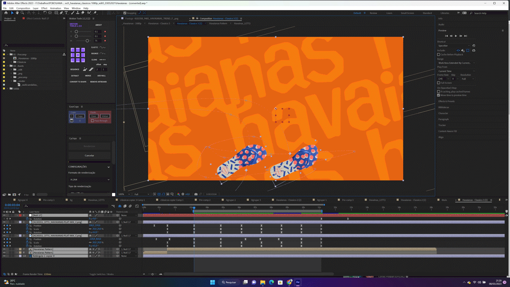Click Toggle Switches / Modes
Viewport: 510px width, 287px height.
[x=101, y=274]
